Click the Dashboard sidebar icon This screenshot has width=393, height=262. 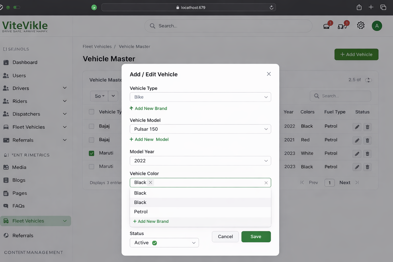click(6, 62)
